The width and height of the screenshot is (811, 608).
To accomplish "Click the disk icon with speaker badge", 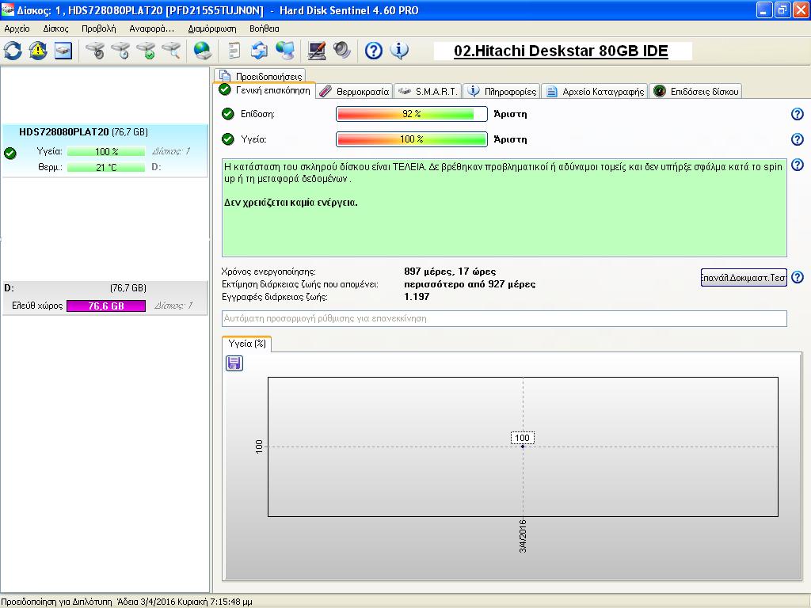I will (95, 51).
